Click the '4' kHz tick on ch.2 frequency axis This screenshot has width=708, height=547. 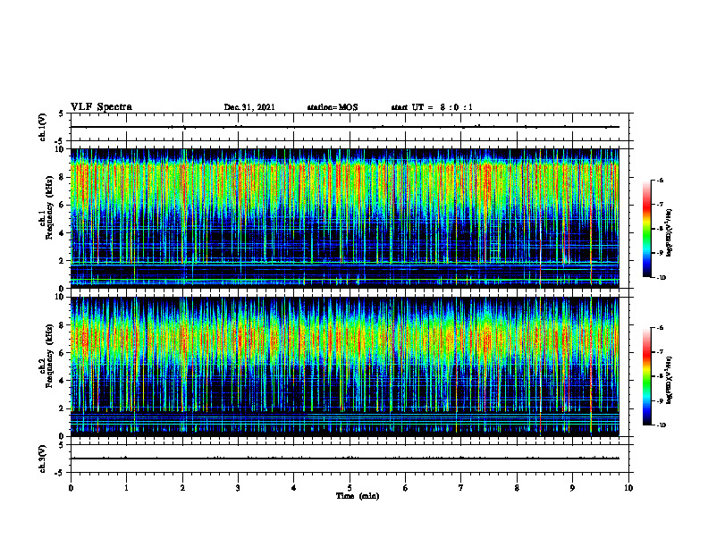tap(63, 381)
